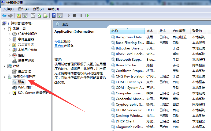Click the 重启动 service link
The image size is (211, 131).
pyautogui.click(x=59, y=46)
